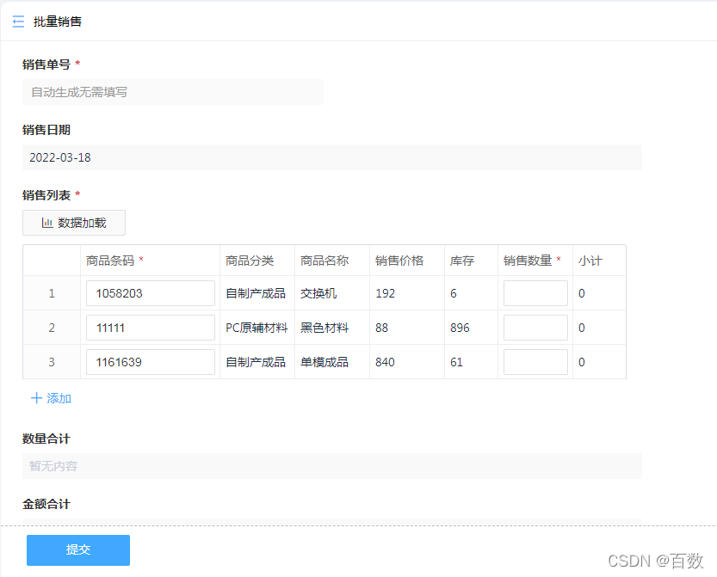Click the 销售列表 section label
The height and width of the screenshot is (577, 717).
point(46,195)
